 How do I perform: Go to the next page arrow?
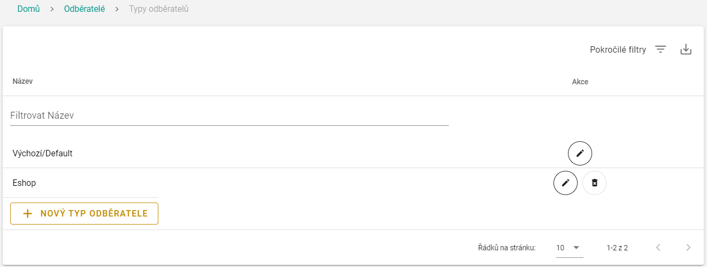coord(689,248)
